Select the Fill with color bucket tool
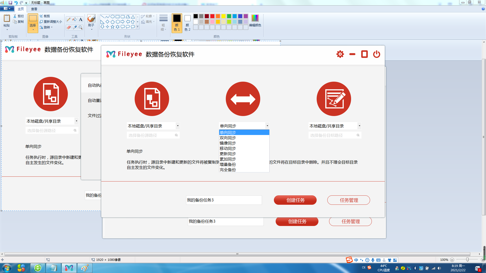486x273 pixels. (74, 19)
